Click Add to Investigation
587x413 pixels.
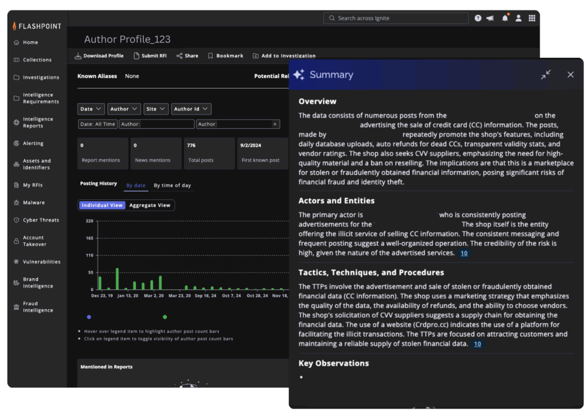tap(284, 56)
